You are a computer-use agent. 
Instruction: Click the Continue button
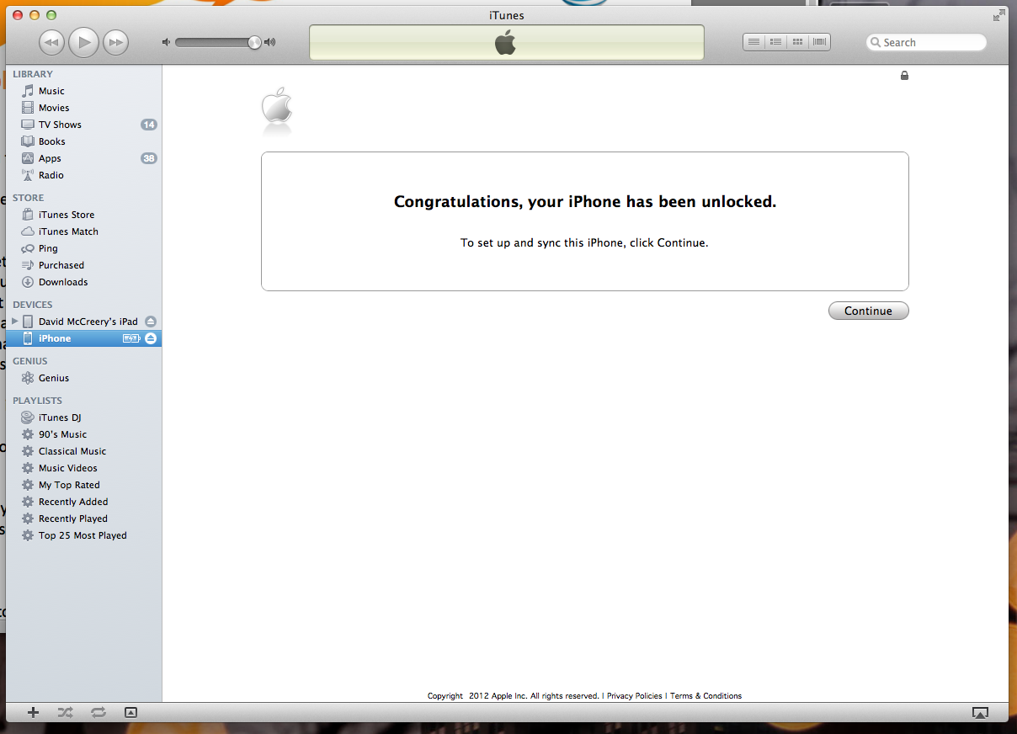868,311
